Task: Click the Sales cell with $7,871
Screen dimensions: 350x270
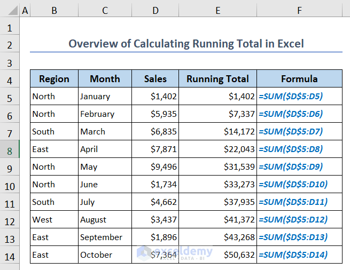Action: coord(155,149)
